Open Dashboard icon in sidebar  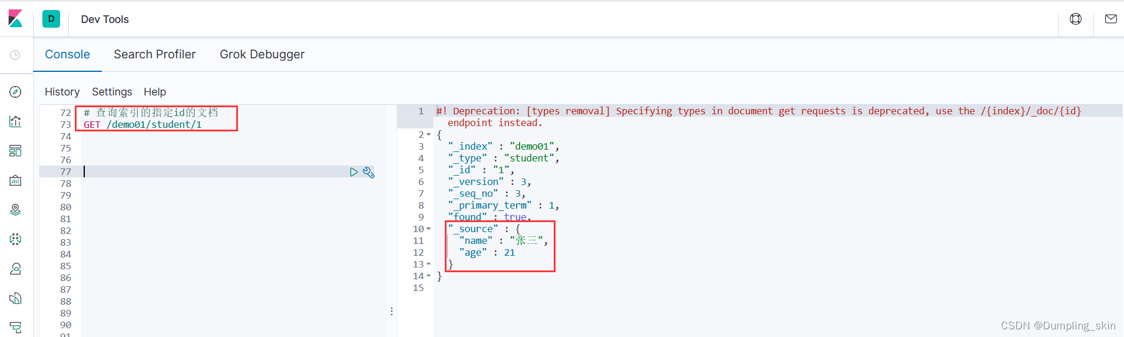click(16, 151)
